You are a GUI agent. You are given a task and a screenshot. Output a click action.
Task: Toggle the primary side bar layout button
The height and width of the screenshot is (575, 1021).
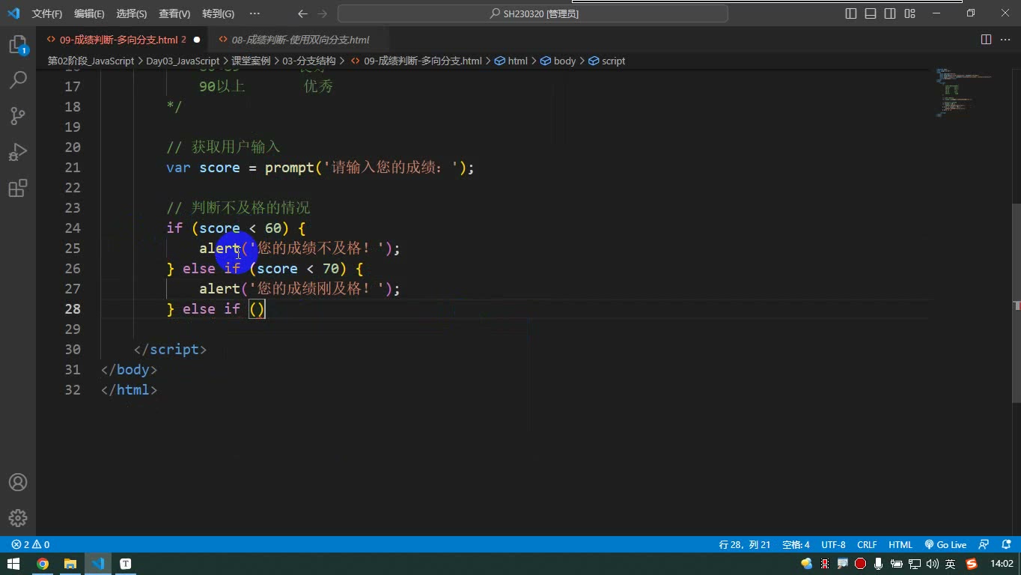[851, 13]
